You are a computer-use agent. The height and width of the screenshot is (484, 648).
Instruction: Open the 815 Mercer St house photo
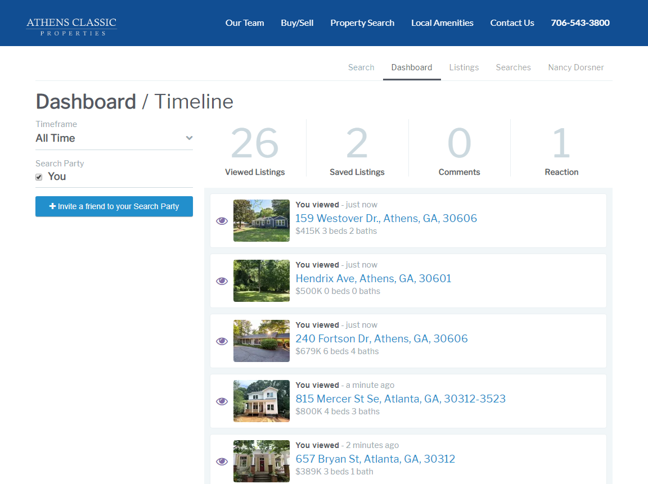point(262,401)
